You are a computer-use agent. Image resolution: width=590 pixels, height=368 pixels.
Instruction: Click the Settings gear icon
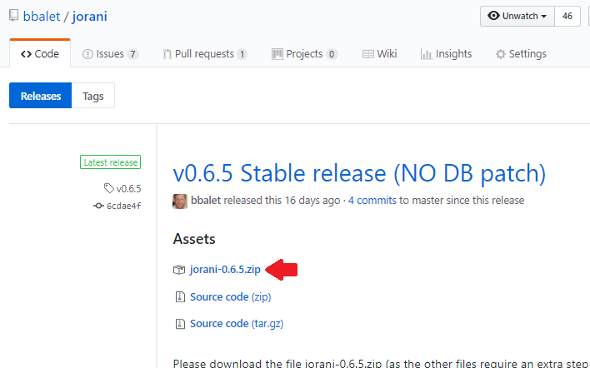coord(501,54)
